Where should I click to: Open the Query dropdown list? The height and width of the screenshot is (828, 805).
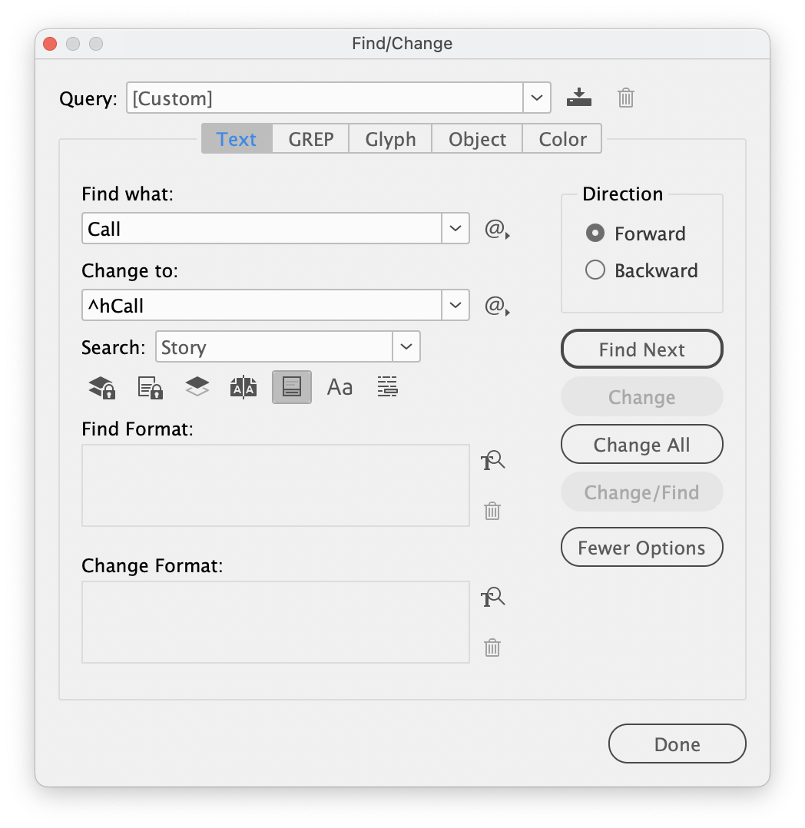(x=537, y=98)
